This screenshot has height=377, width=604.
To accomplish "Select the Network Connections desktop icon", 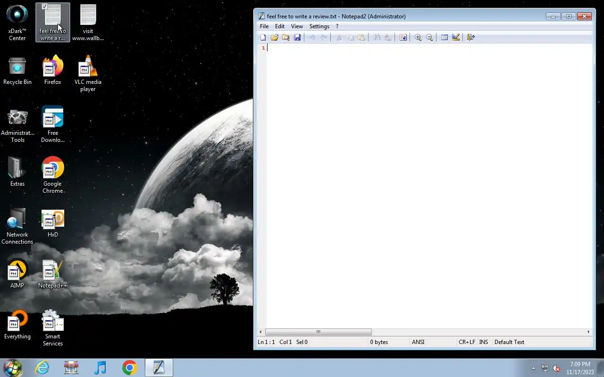I will pyautogui.click(x=17, y=226).
